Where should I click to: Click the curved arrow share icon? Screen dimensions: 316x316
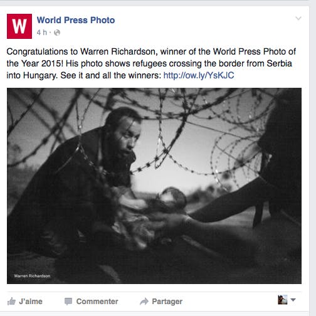144,302
